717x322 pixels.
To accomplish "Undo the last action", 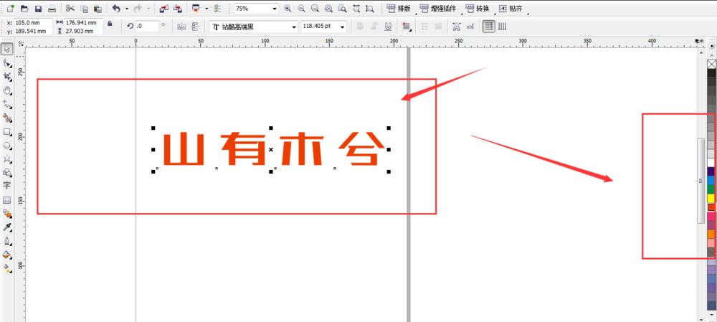I will 116,8.
